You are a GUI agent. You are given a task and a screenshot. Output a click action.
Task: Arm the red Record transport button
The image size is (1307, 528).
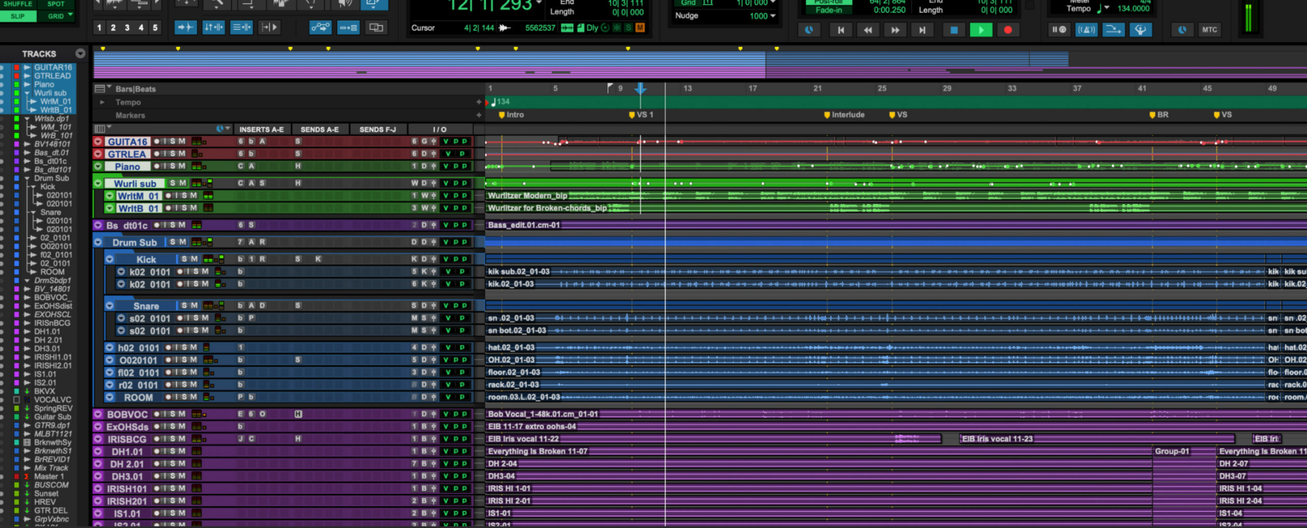1007,30
